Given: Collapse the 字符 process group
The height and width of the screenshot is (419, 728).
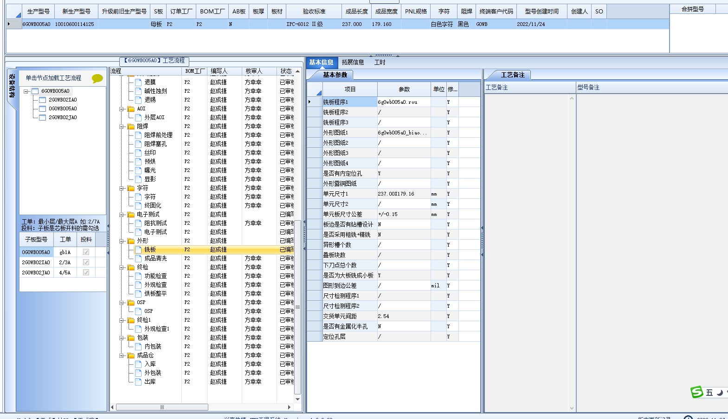Looking at the screenshot, I should pos(122,188).
